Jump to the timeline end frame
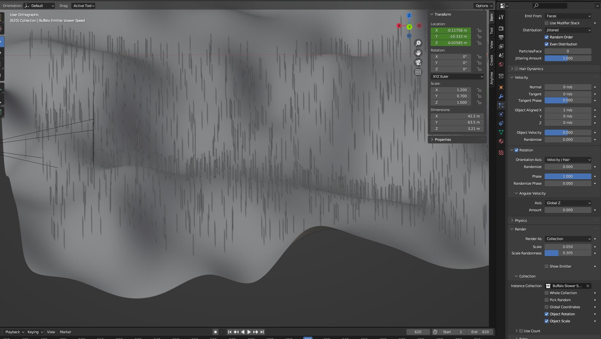This screenshot has width=601, height=339. tap(262, 332)
